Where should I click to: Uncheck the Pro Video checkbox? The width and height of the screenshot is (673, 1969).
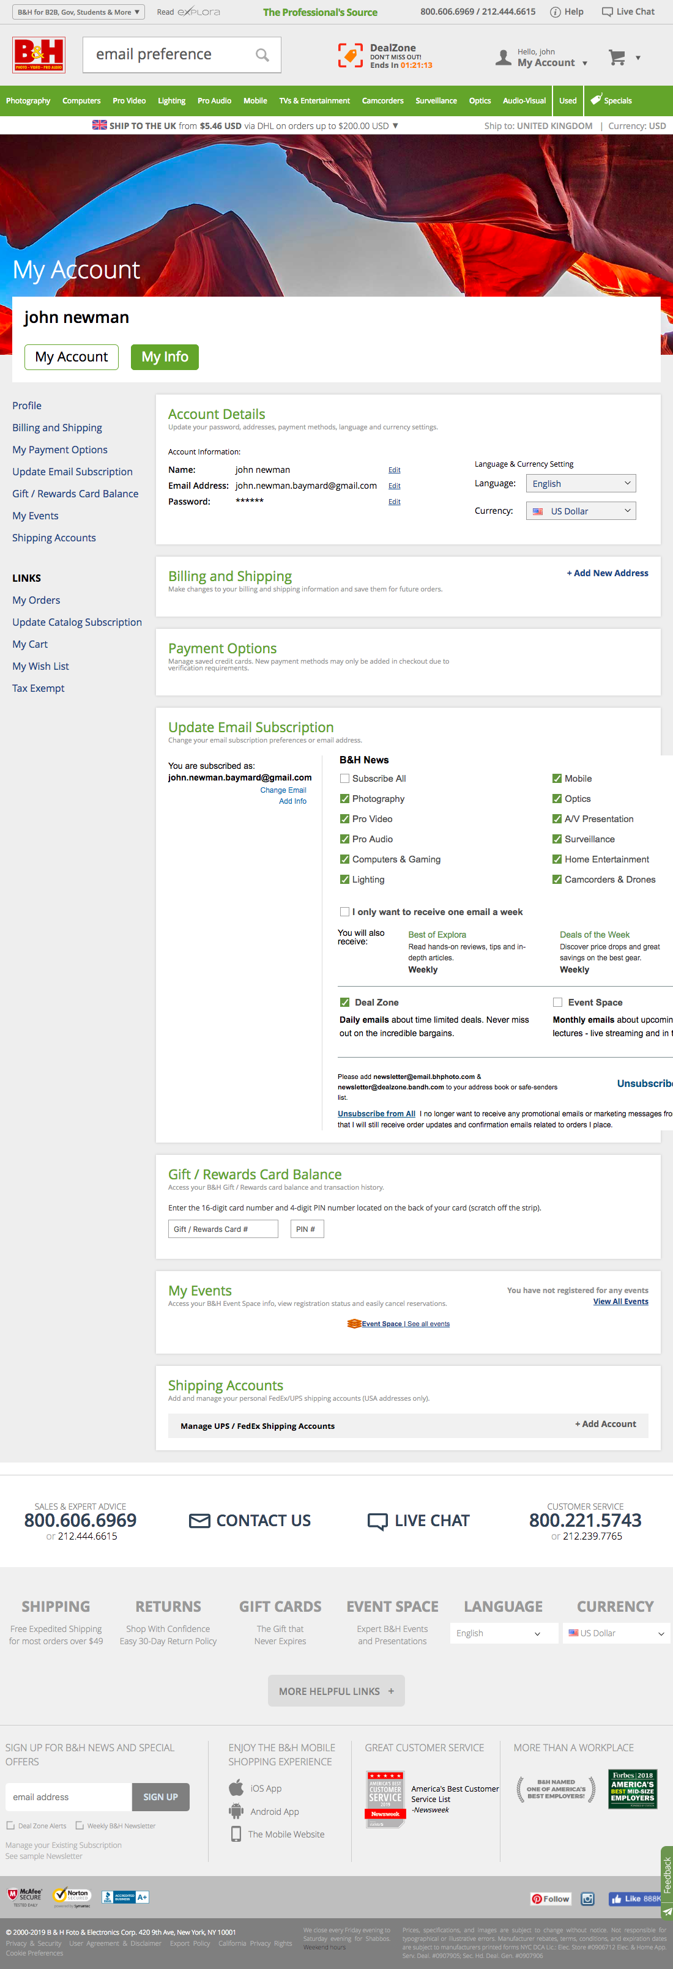(345, 818)
